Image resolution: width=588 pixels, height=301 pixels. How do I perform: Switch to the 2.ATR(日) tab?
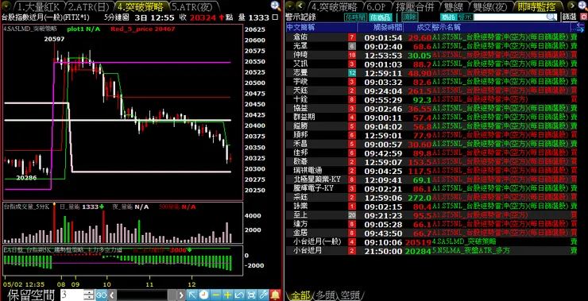(89, 6)
